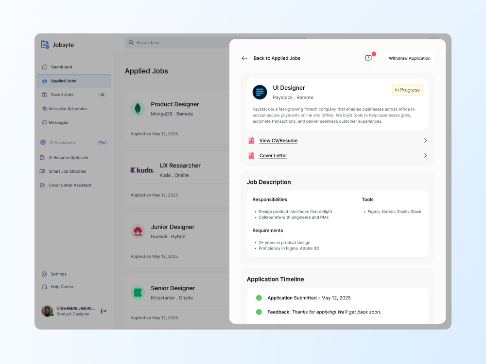
Task: Click the Responsibilities subheading
Action: tap(270, 199)
